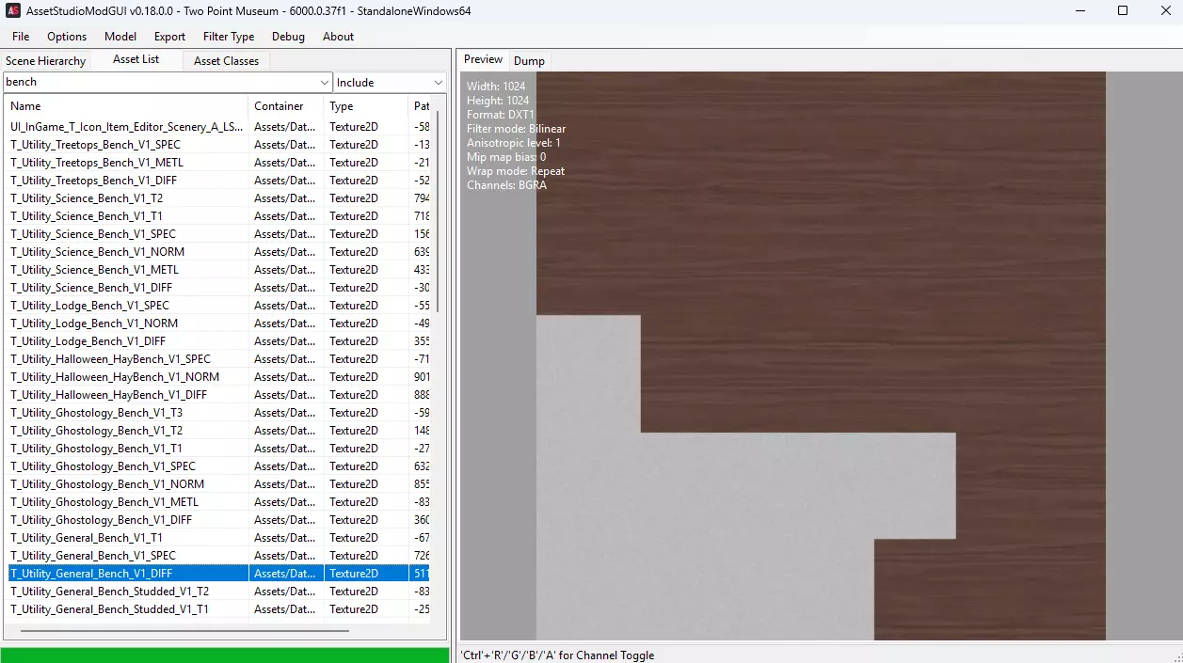Open the Export menu
The image size is (1183, 663).
click(x=169, y=37)
